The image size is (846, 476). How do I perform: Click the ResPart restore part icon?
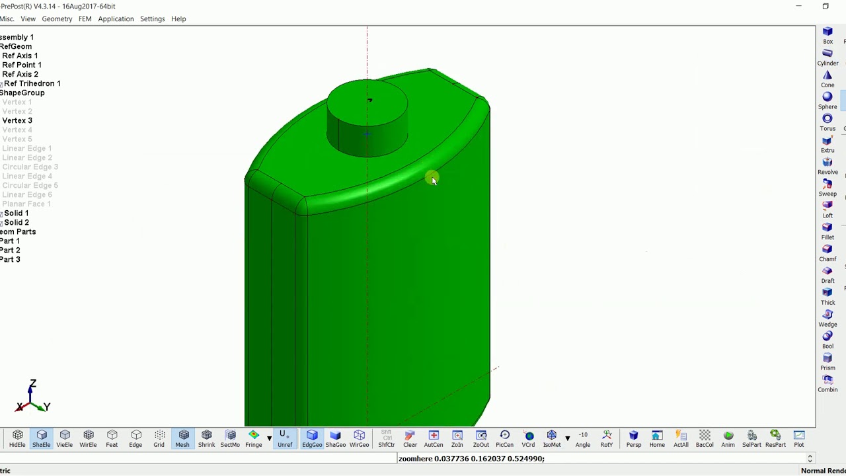(775, 439)
